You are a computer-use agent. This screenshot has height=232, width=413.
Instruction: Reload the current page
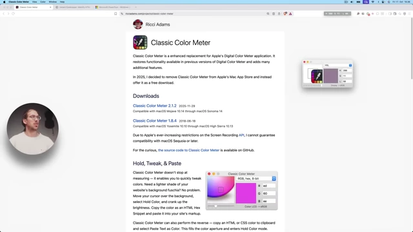[x=13, y=14]
